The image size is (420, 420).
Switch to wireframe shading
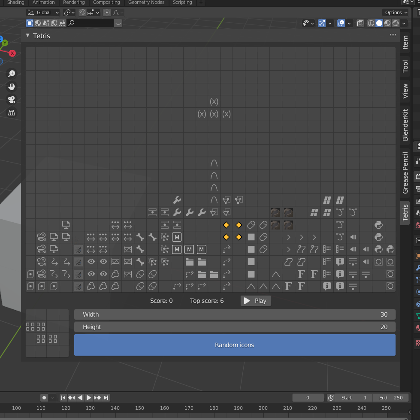(x=371, y=23)
